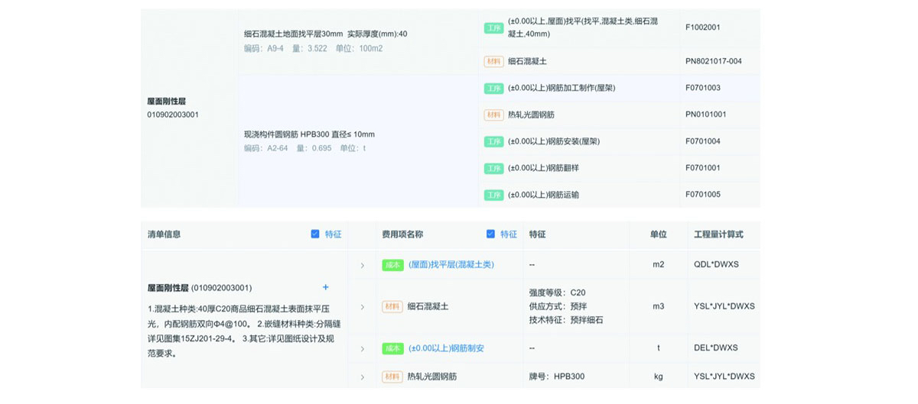The width and height of the screenshot is (918, 404).
Task: Click the 工序 tag beside 钢筋运输
Action: 493,195
